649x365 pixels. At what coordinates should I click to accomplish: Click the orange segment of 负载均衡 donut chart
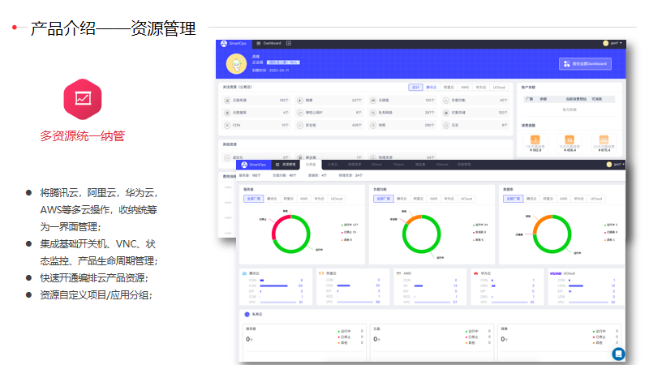coord(414,218)
